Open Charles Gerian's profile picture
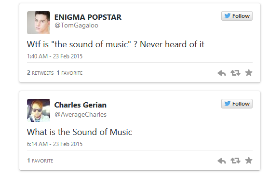This screenshot has width=269, height=176. coord(39,110)
